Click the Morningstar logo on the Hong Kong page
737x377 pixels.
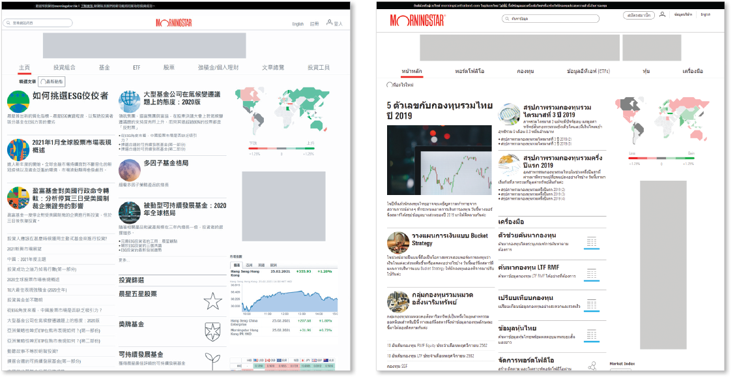(175, 23)
